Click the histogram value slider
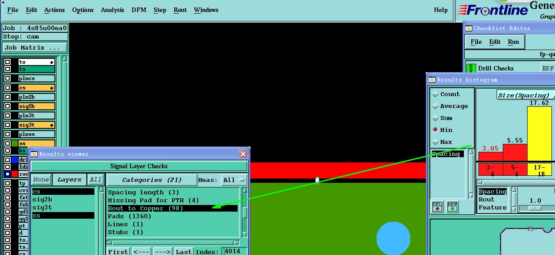The image size is (555, 255). tap(535, 208)
